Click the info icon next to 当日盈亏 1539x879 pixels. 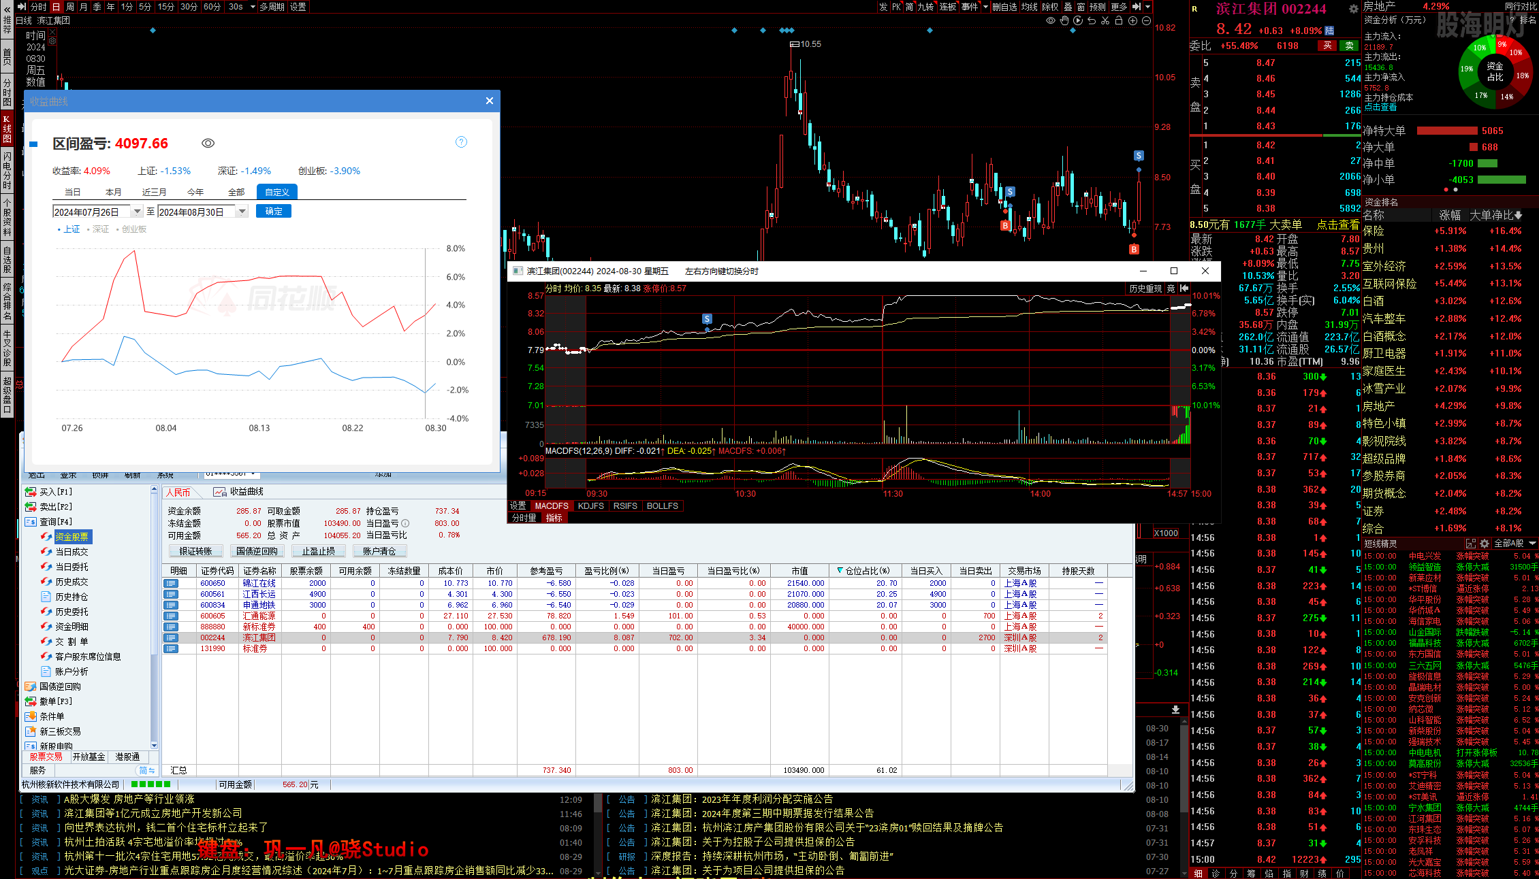[405, 523]
